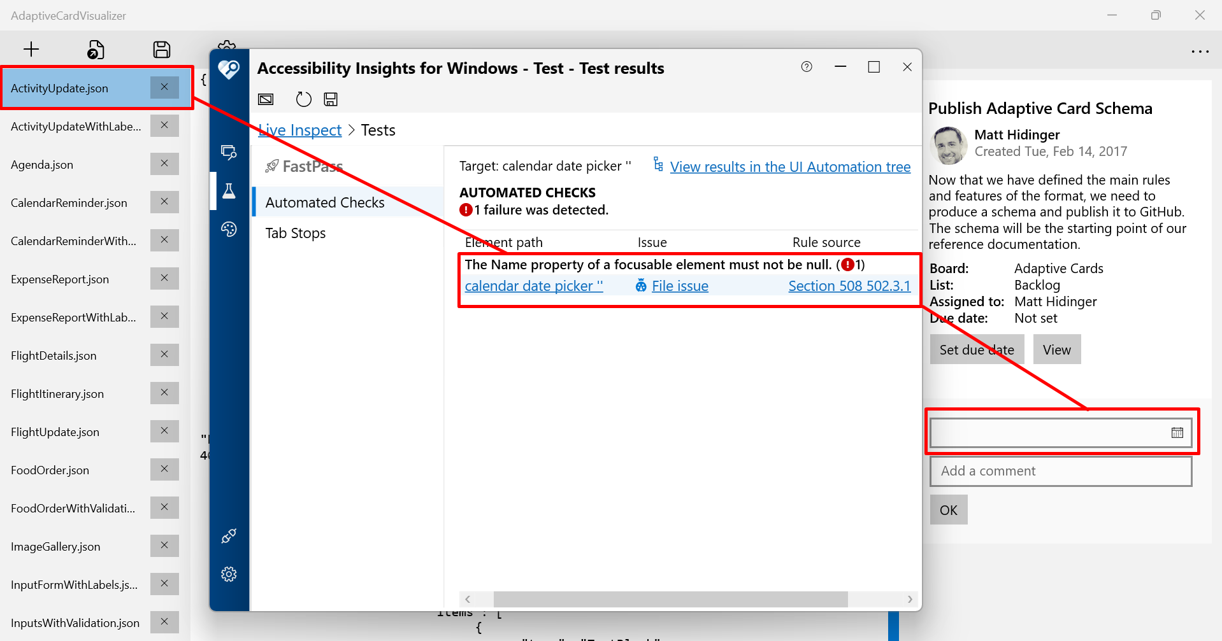Open the three-dots overflow menu
Screen dimensions: 1222x641
(x=1200, y=52)
